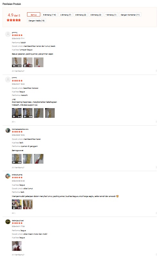The image size is (158, 256).
Task: Click Membantu thumbs-up on first review
Action: pos(18,71)
